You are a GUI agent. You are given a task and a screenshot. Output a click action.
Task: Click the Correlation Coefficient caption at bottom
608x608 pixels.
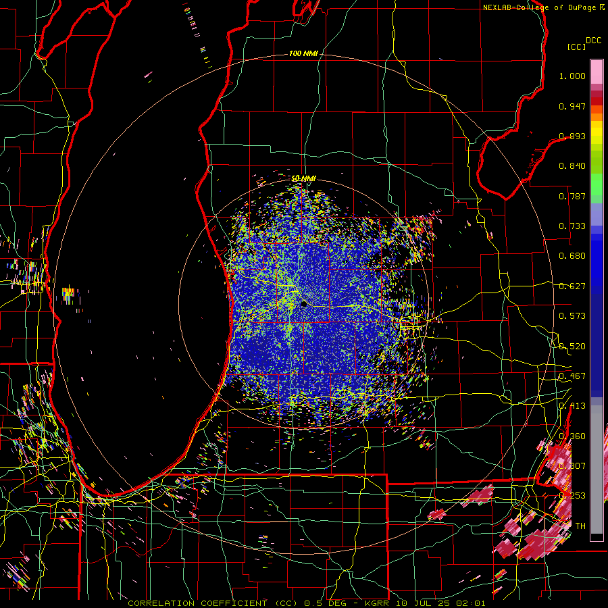click(307, 603)
